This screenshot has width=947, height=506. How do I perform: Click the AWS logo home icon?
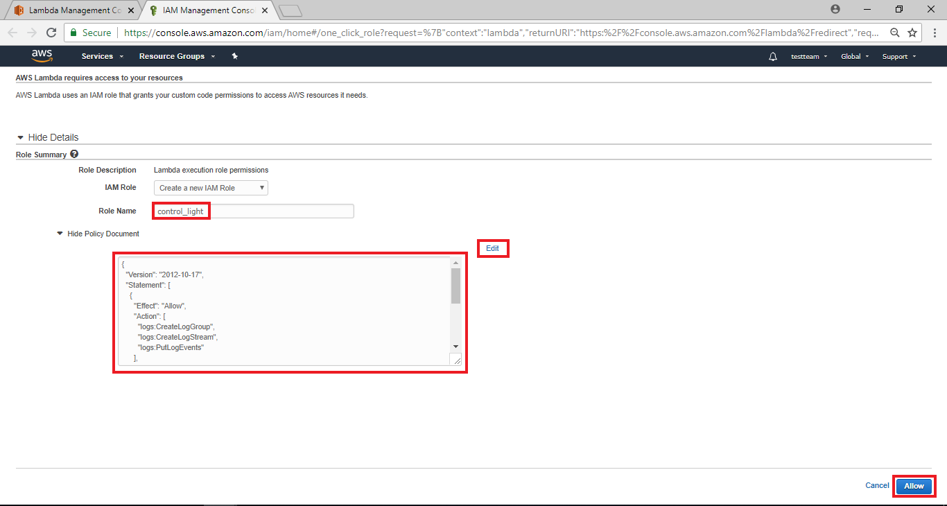click(x=42, y=56)
